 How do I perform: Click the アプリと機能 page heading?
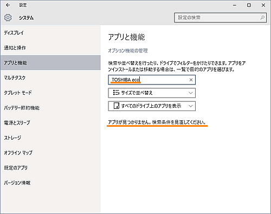point(126,37)
